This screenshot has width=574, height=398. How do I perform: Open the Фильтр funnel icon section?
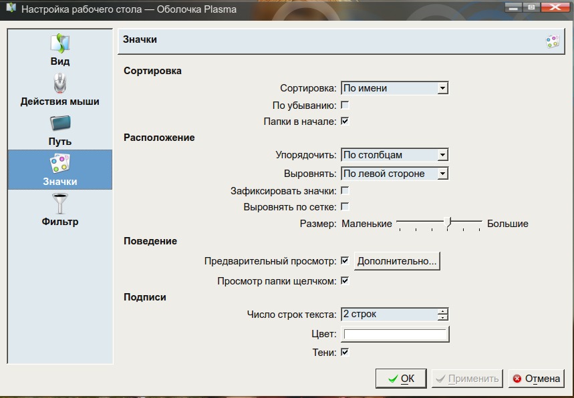point(60,204)
